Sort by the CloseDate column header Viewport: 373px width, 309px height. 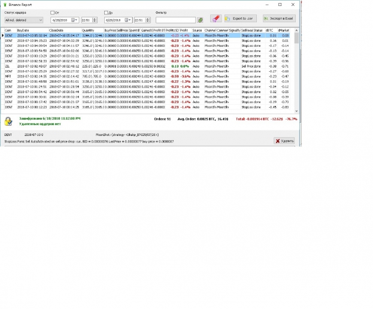pos(65,31)
